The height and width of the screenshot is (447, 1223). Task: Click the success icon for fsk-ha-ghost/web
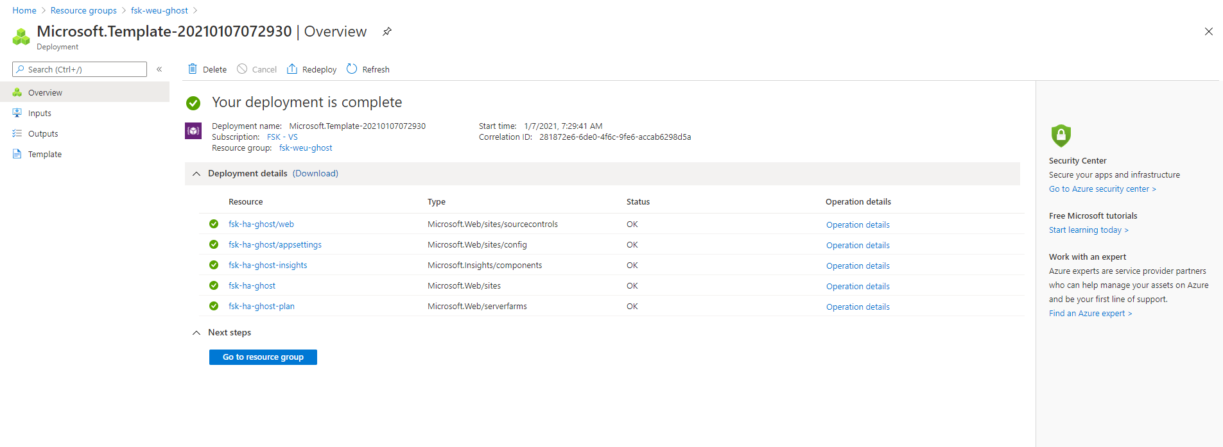click(214, 224)
